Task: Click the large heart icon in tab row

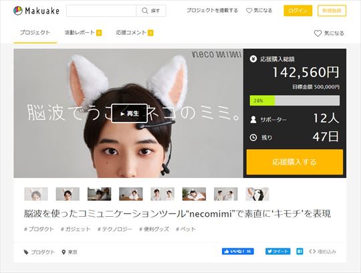Action: [318, 33]
